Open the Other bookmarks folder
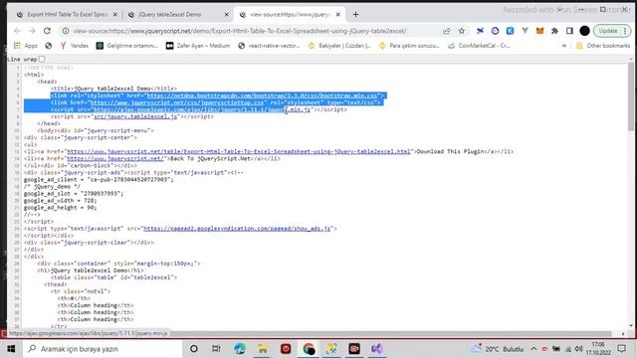637x358 pixels. point(603,46)
